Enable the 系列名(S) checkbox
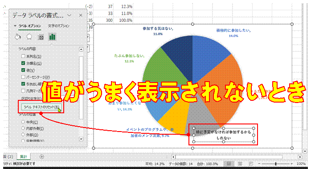 tap(23, 56)
